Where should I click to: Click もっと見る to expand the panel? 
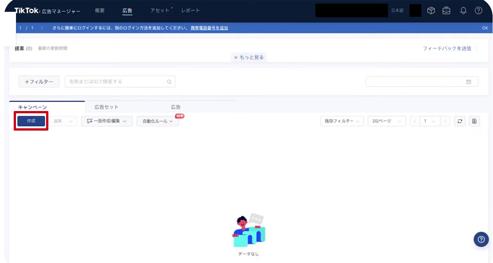(x=248, y=57)
